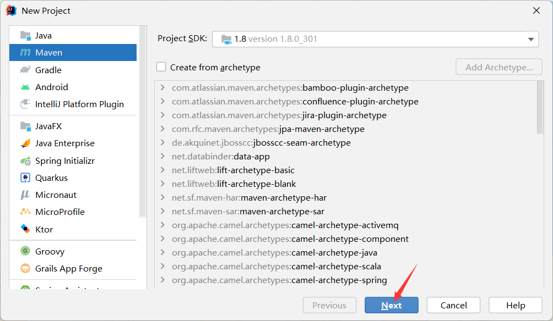The image size is (553, 321).
Task: Click the Next button
Action: 391,306
